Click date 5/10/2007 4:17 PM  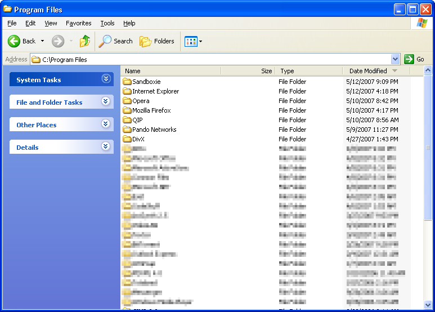pos(372,110)
